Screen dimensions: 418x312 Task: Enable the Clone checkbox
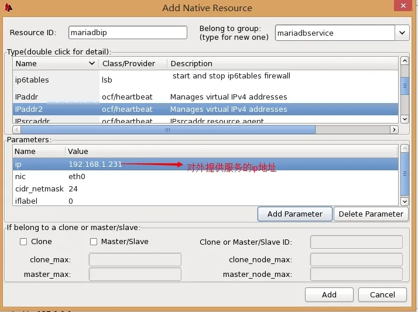click(23, 242)
